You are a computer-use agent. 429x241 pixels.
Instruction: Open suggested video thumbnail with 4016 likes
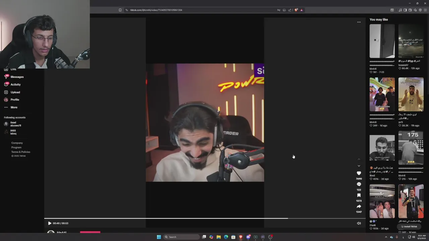[x=382, y=148]
